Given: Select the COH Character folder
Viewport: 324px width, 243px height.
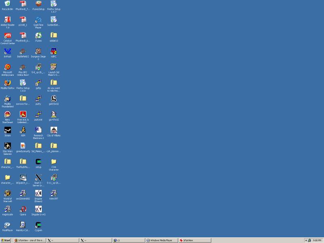Looking at the screenshot, I should 53,162.
